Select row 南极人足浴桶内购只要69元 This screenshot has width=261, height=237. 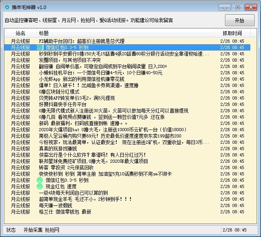tap(127, 136)
